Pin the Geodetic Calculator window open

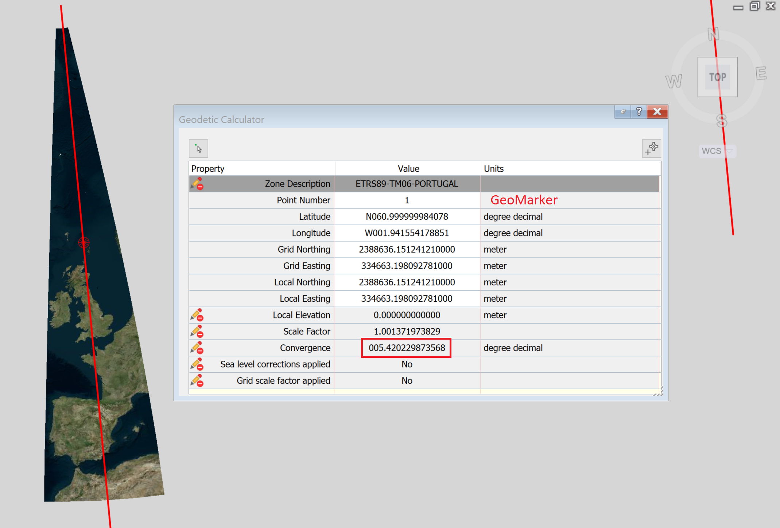622,112
